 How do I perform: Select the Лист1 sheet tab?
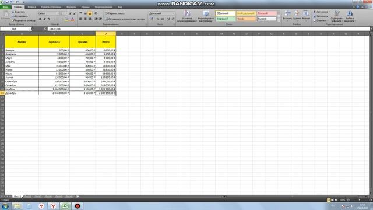click(x=17, y=197)
